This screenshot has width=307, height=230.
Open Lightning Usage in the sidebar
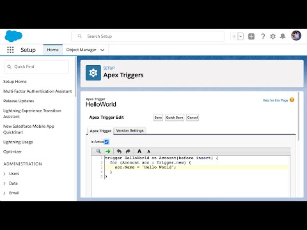coord(18,142)
